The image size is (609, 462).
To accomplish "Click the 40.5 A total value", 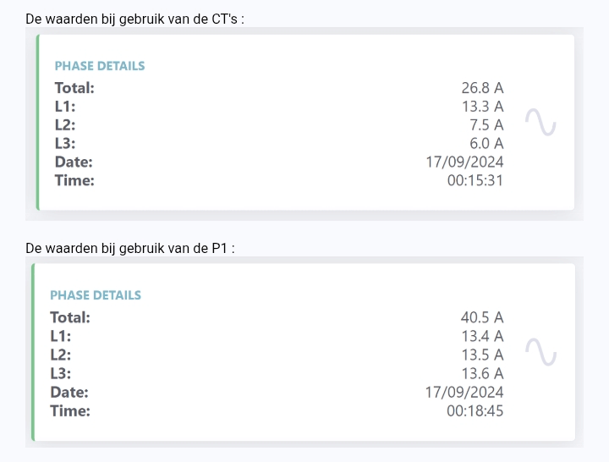I will [482, 317].
